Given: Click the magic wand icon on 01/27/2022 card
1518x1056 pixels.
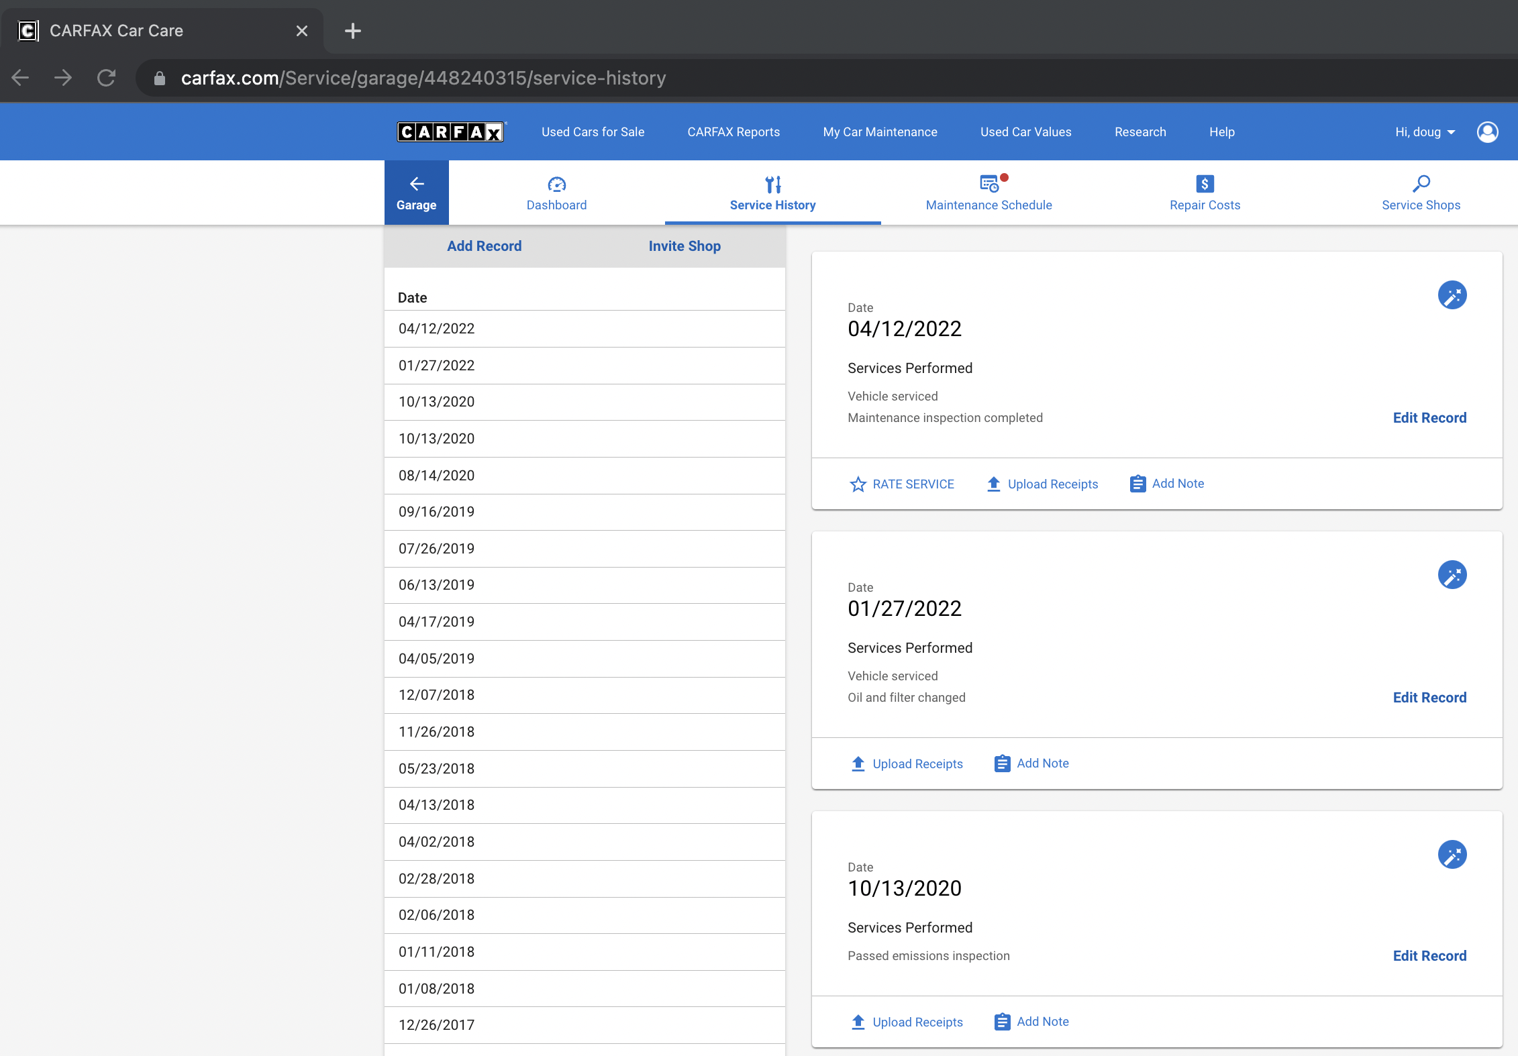Looking at the screenshot, I should click(1452, 575).
